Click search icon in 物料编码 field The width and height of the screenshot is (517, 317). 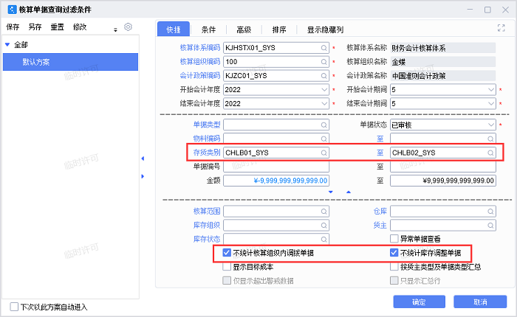pos(323,139)
